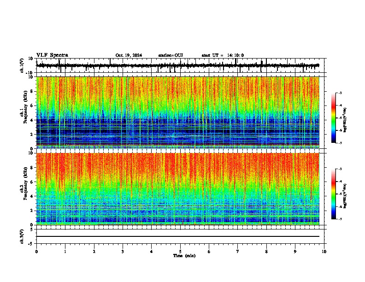Click time axis tick label "8"

click(x=266, y=252)
